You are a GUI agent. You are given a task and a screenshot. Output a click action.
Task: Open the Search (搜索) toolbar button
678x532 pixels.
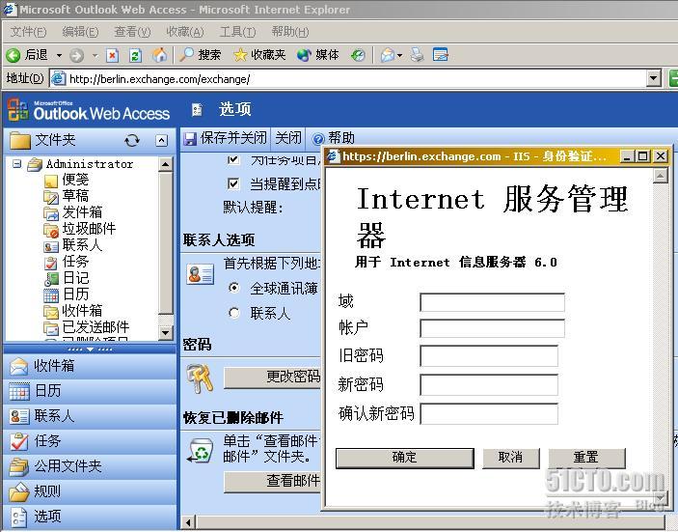tap(201, 54)
